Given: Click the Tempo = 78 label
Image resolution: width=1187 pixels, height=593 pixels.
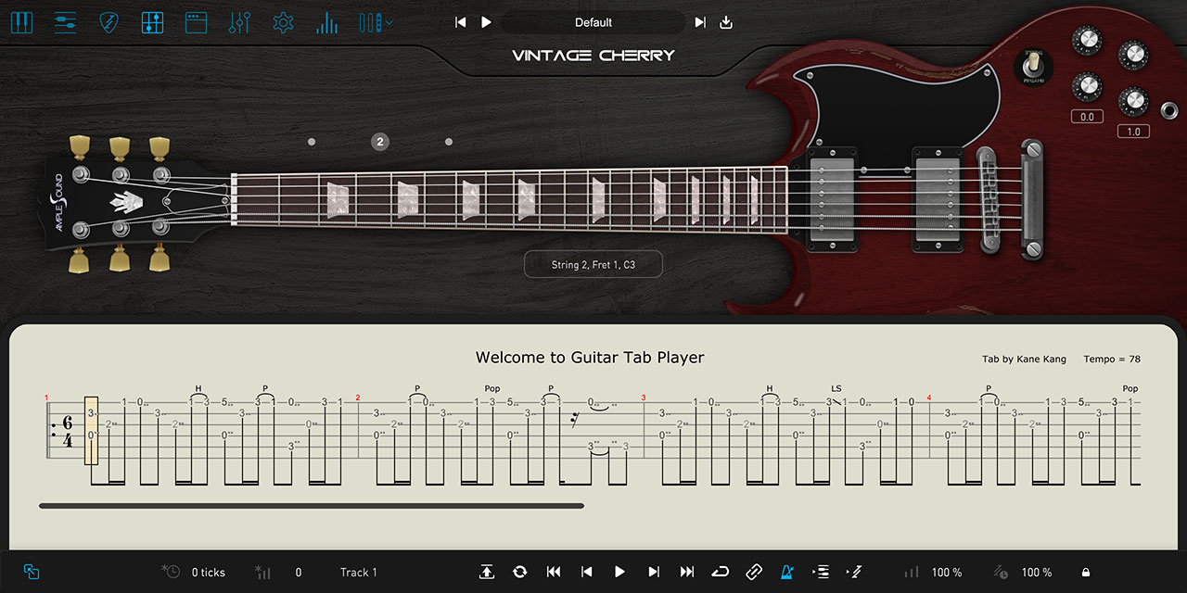Looking at the screenshot, I should pyautogui.click(x=1112, y=360).
